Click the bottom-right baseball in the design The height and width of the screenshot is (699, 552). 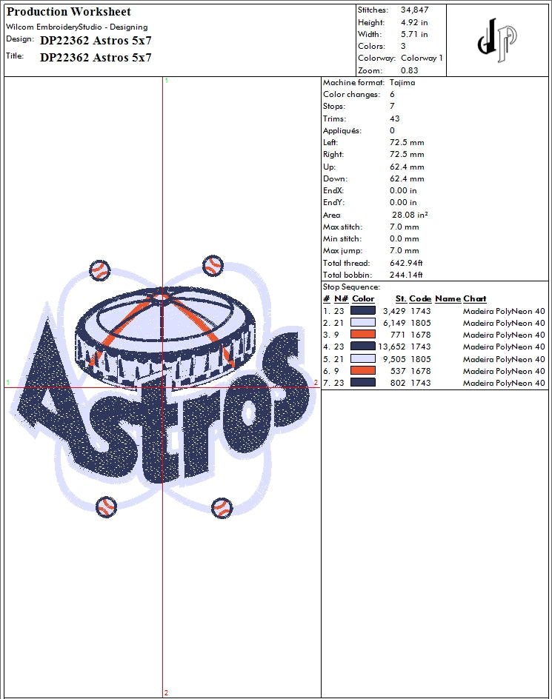tap(222, 507)
